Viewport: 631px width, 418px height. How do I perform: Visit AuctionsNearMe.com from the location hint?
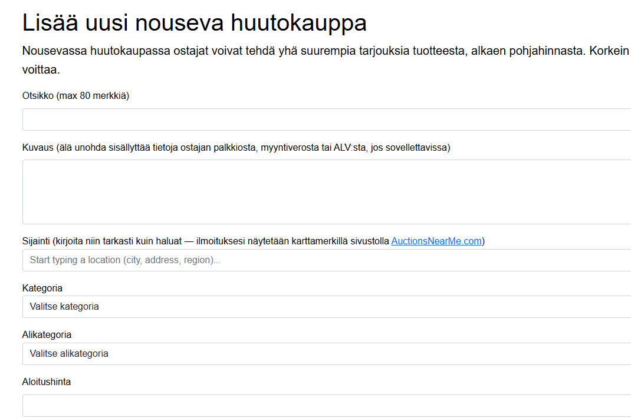(x=436, y=240)
